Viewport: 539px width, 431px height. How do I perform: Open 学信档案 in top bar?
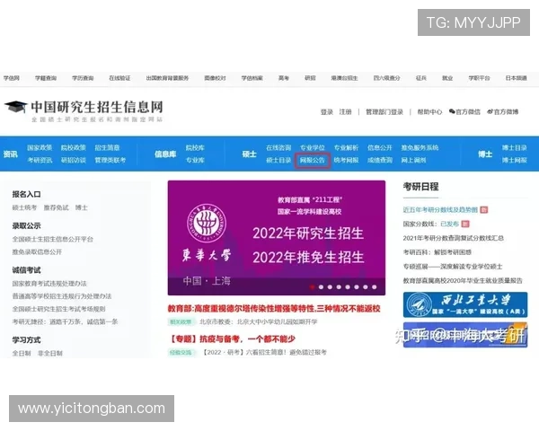252,78
